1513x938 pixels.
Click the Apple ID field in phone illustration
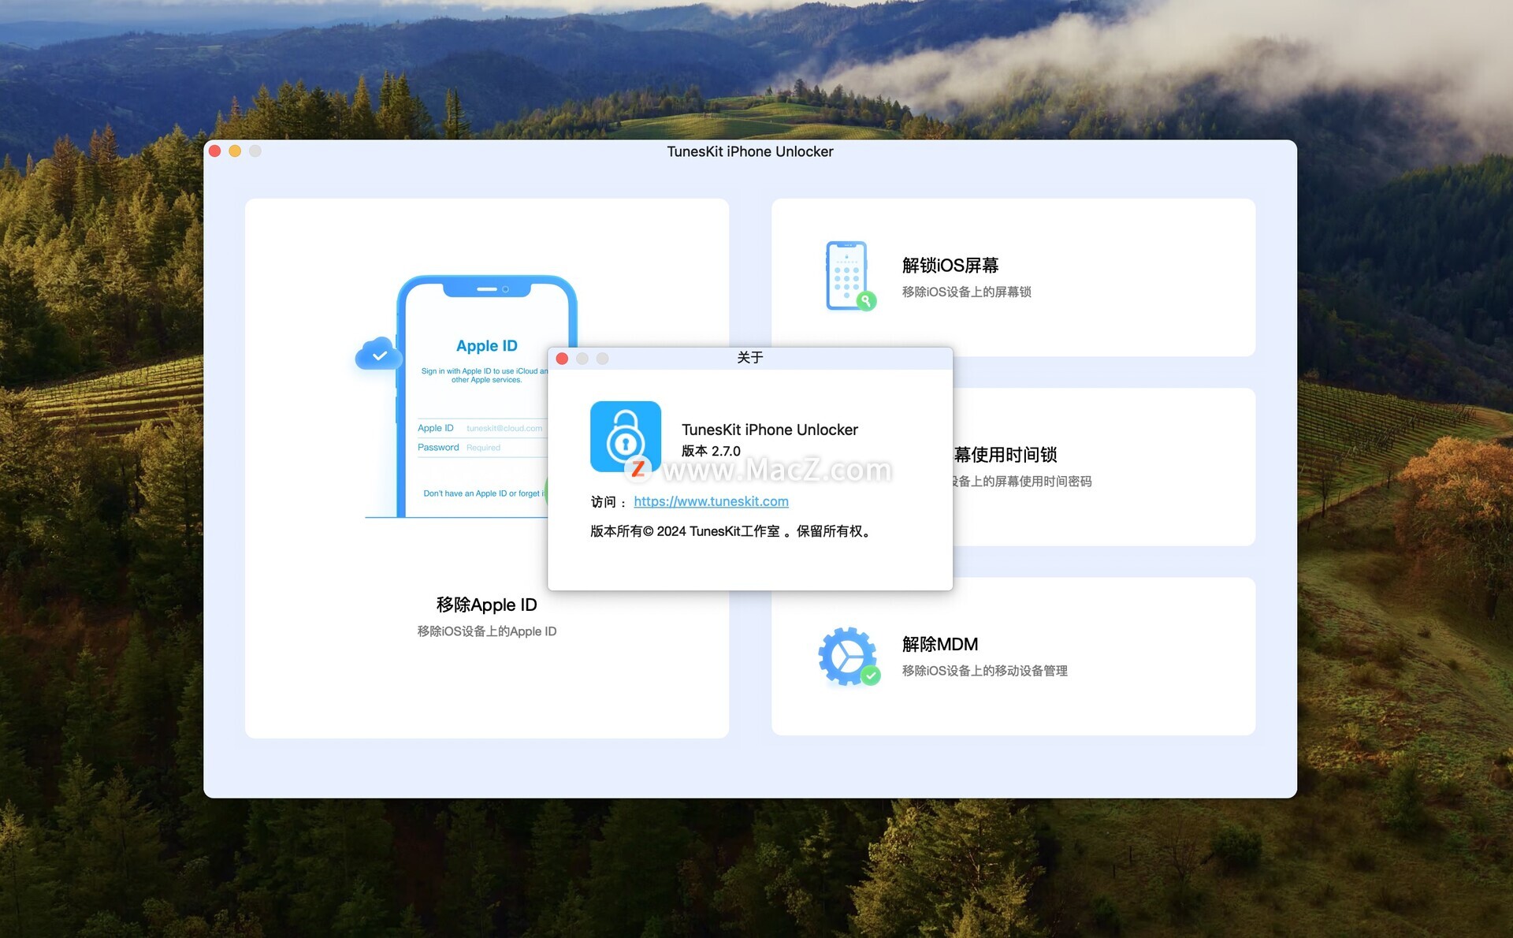pos(481,428)
